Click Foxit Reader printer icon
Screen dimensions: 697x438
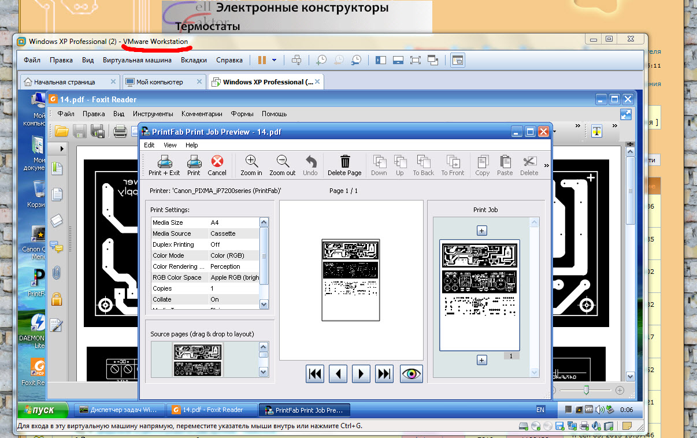pyautogui.click(x=120, y=131)
